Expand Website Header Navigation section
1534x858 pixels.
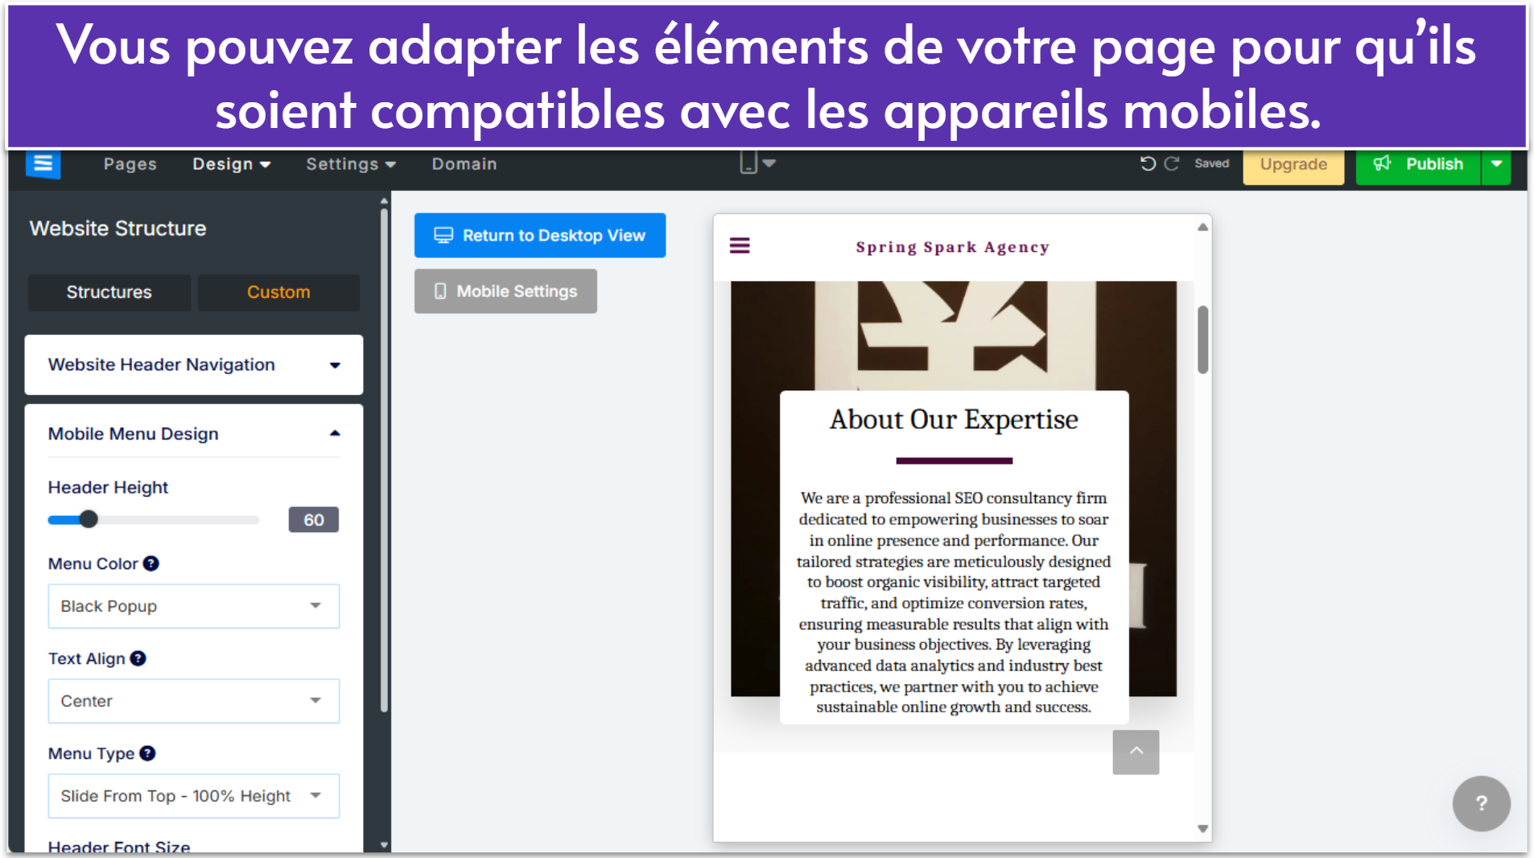pyautogui.click(x=194, y=365)
